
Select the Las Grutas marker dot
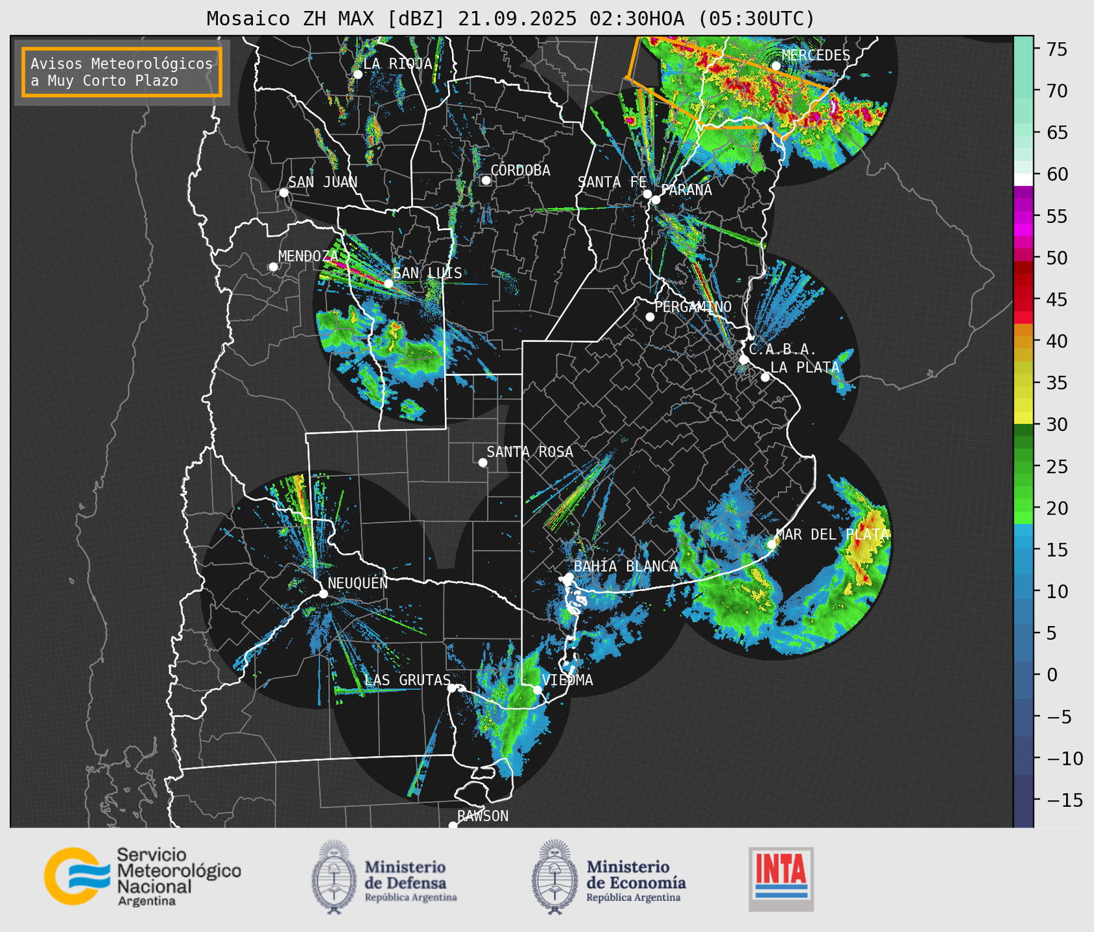tap(452, 688)
